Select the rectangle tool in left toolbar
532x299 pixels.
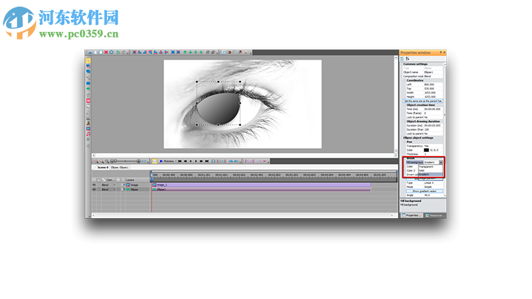88,83
